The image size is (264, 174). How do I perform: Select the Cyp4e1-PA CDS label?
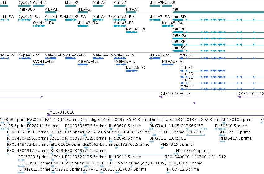[43, 61]
